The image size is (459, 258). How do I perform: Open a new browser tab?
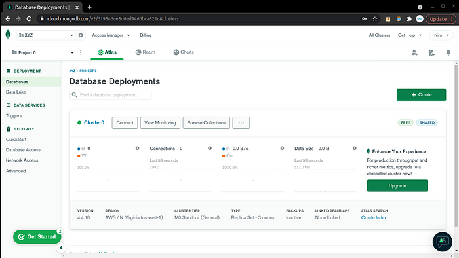[90, 7]
